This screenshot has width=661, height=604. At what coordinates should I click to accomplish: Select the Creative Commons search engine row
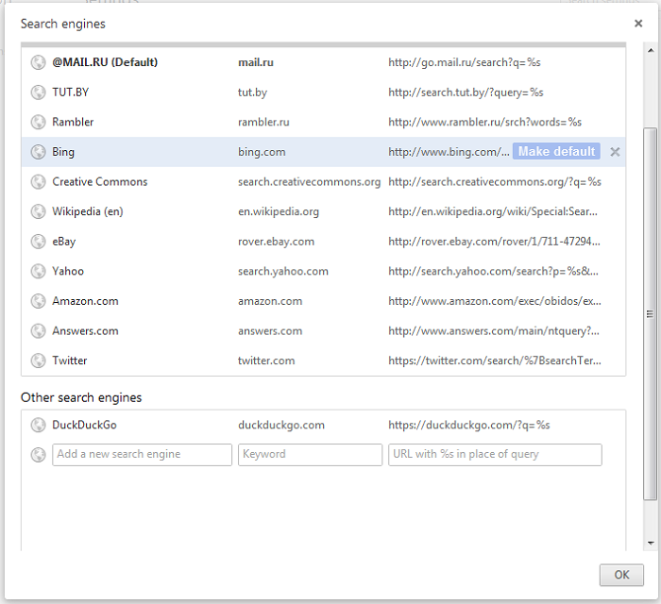pos(323,181)
